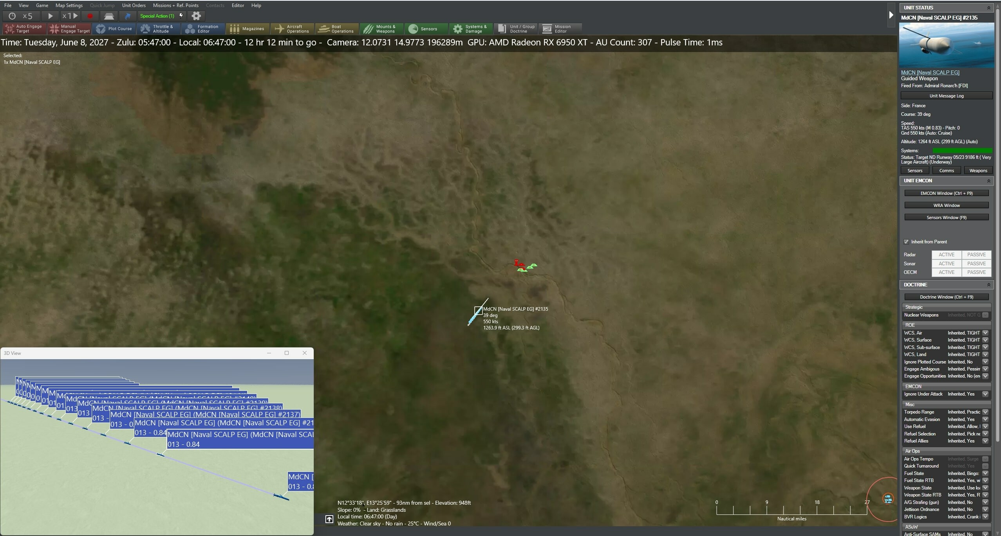Open the Mounts & Weapons panel
The height and width of the screenshot is (536, 1001).
(x=381, y=29)
